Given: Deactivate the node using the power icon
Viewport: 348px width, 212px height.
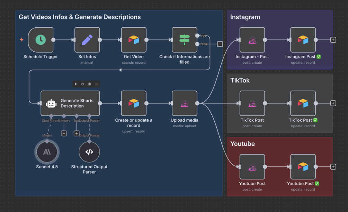Looking at the screenshot, I should [x=82, y=84].
